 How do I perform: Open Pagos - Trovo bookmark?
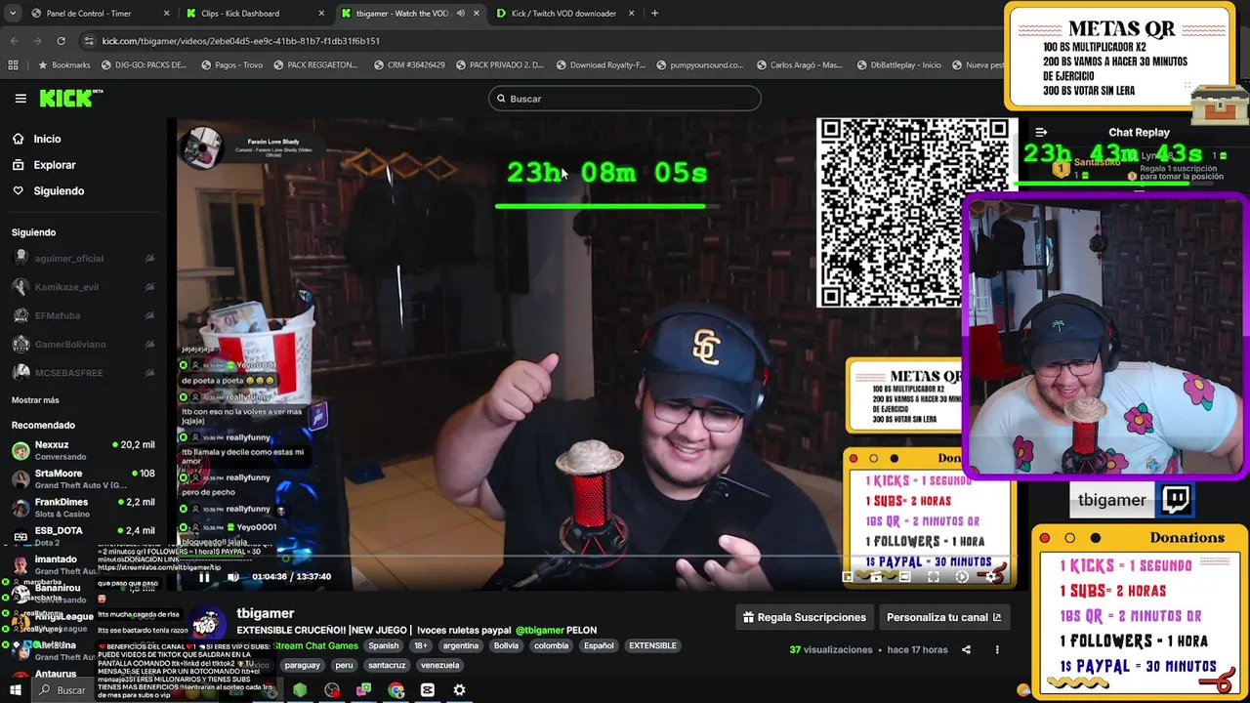click(x=231, y=65)
